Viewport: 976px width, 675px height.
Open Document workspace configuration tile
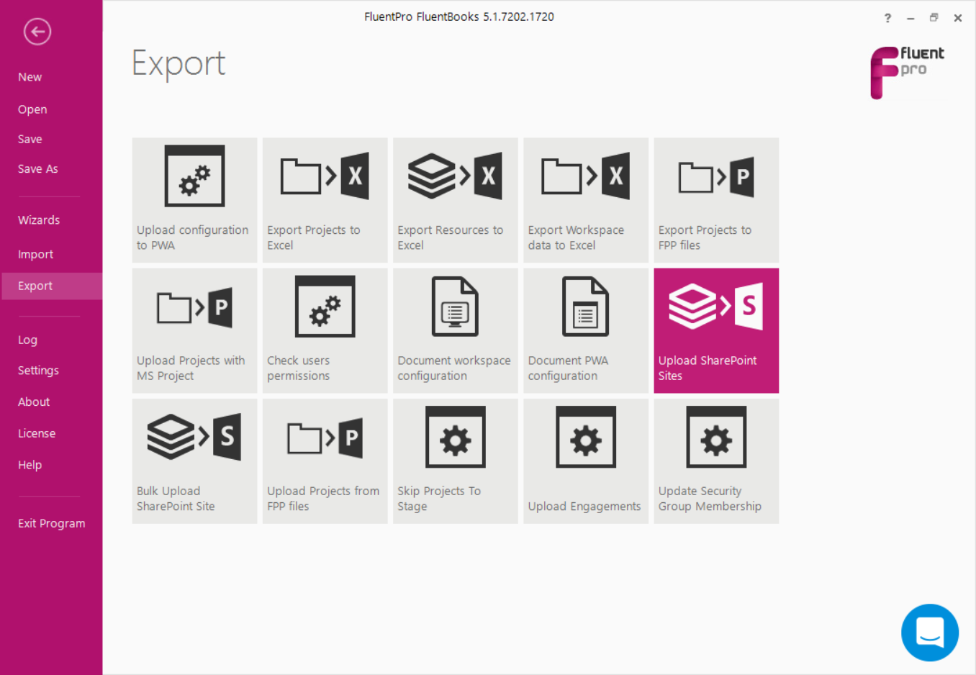coord(455,330)
